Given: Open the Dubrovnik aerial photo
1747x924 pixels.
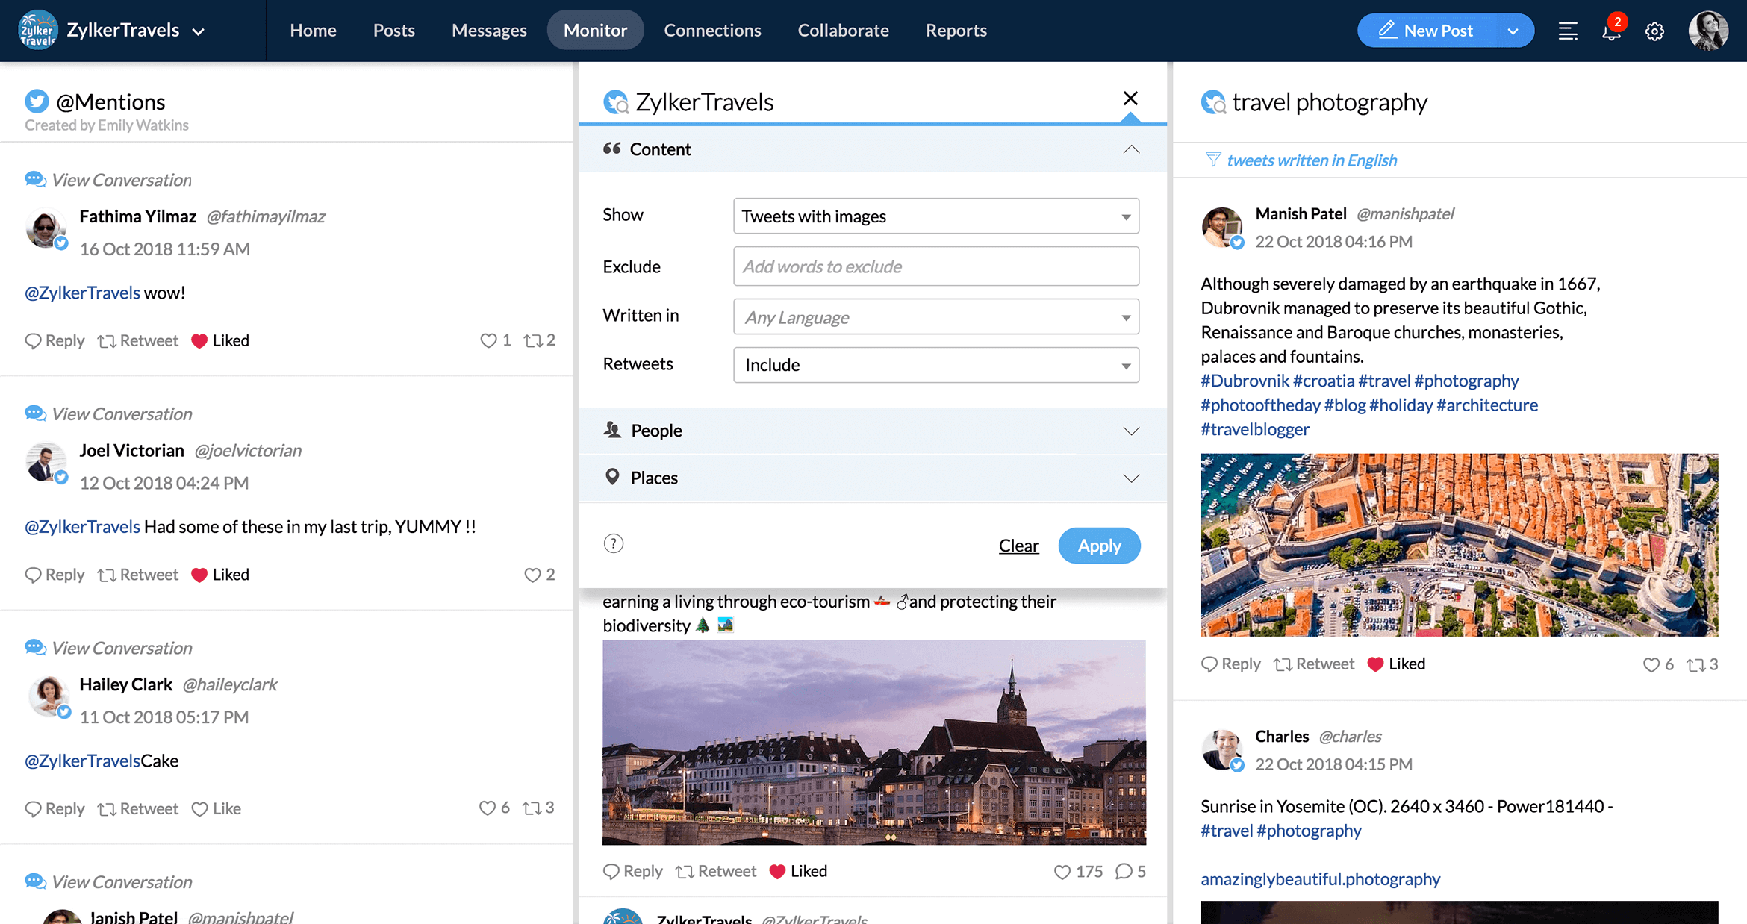Looking at the screenshot, I should click(x=1459, y=545).
